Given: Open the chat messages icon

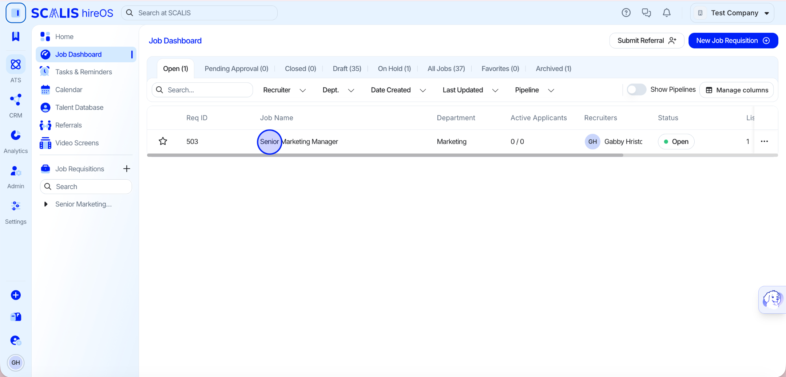Looking at the screenshot, I should click(x=646, y=13).
